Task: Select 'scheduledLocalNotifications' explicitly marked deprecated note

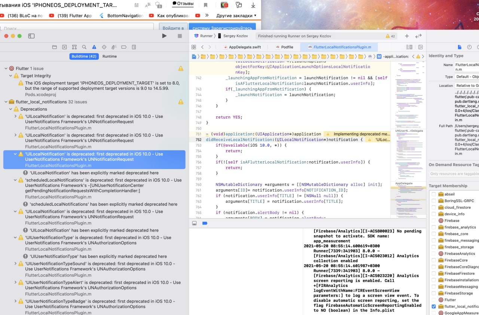Action: (94, 204)
